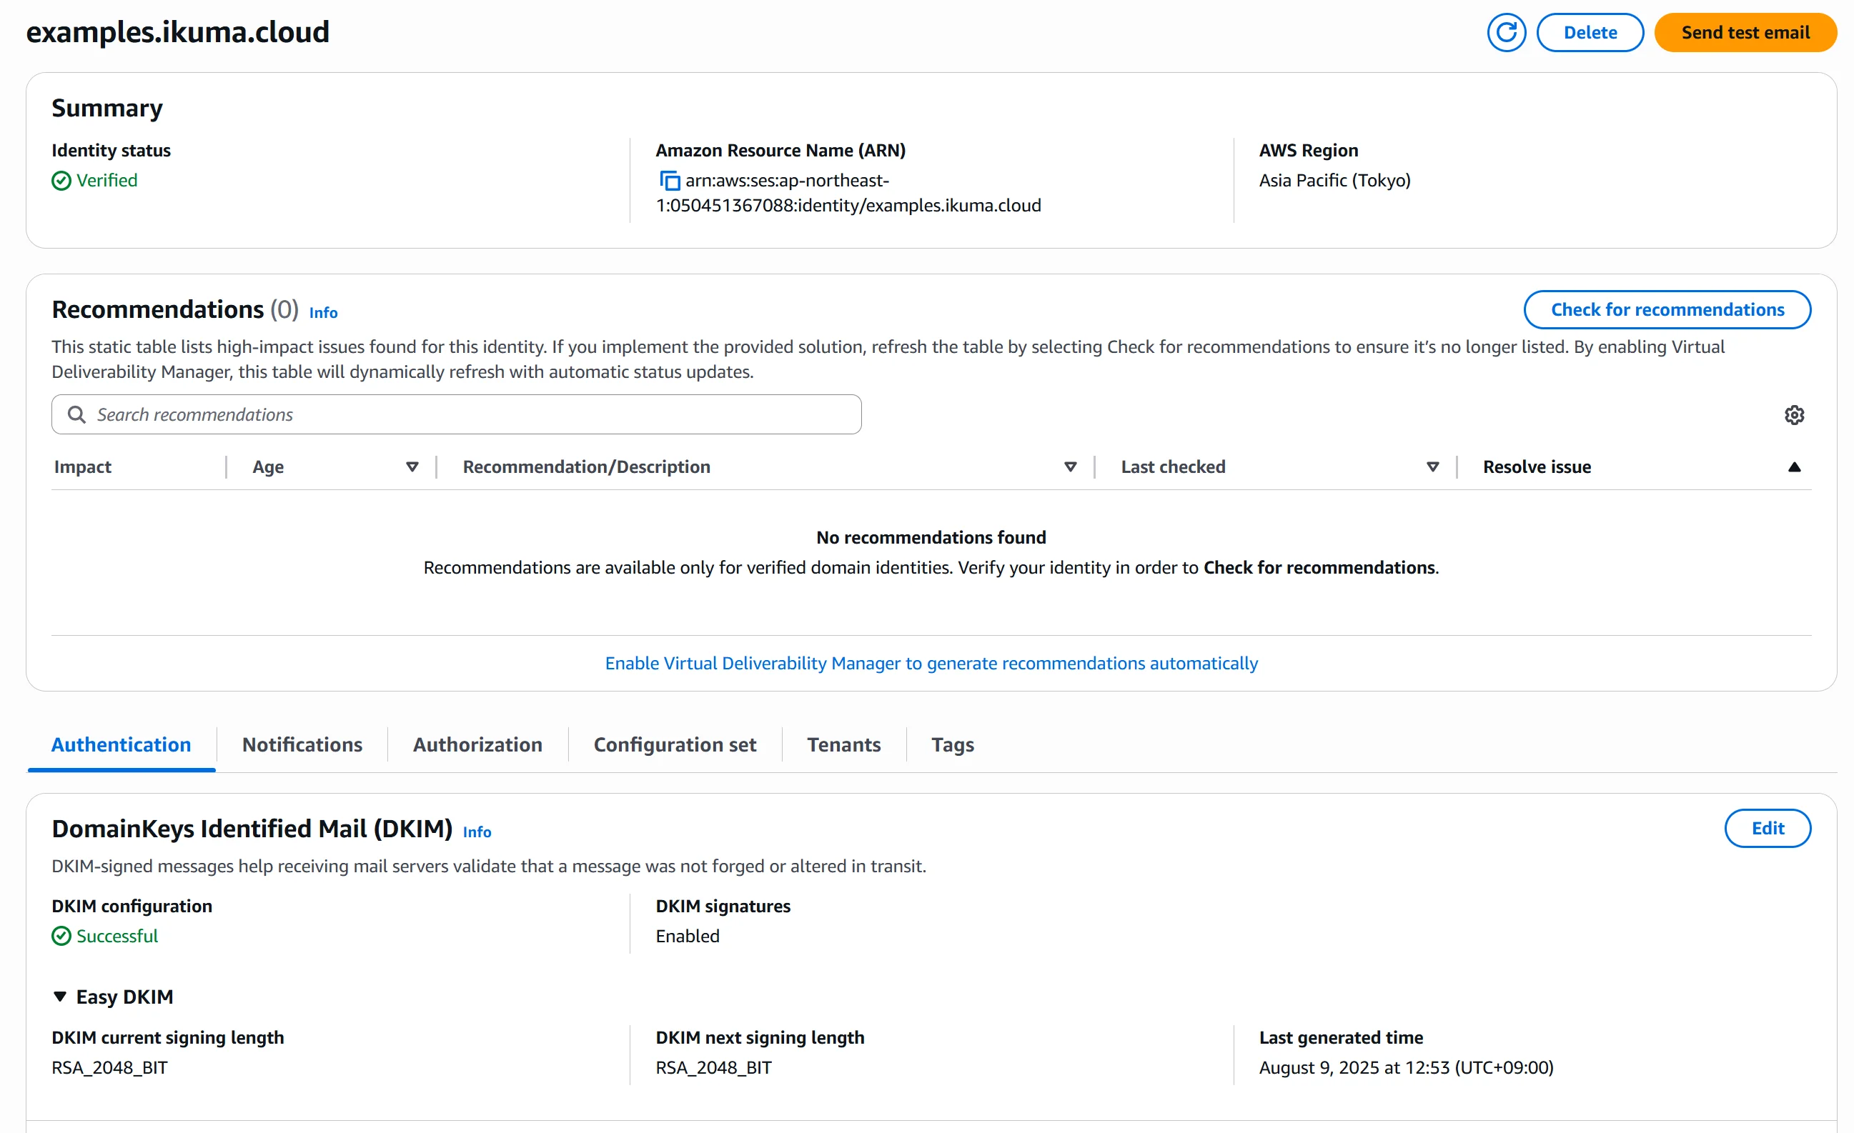The width and height of the screenshot is (1854, 1133).
Task: Click the DKIM configuration Successful text
Action: pyautogui.click(x=117, y=936)
